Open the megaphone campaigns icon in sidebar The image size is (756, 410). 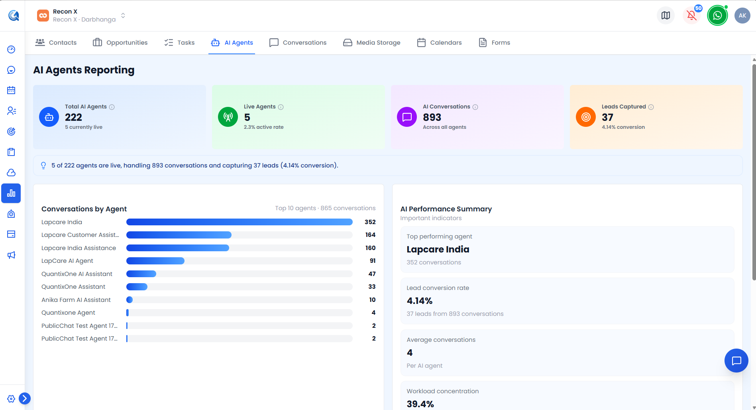(11, 255)
